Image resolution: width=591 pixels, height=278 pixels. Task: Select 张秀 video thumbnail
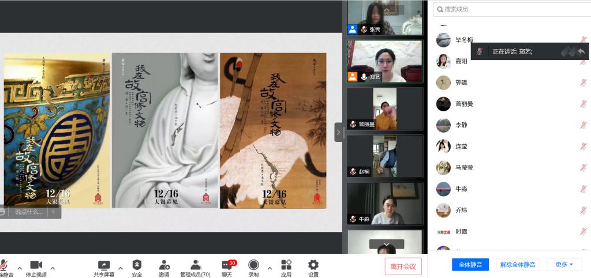385,17
